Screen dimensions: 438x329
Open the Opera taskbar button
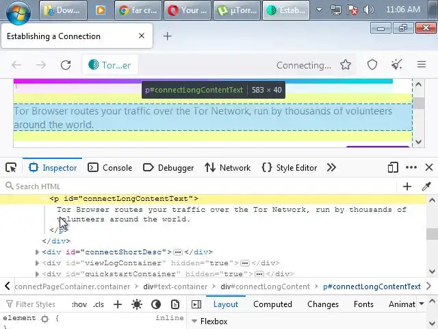tap(188, 10)
